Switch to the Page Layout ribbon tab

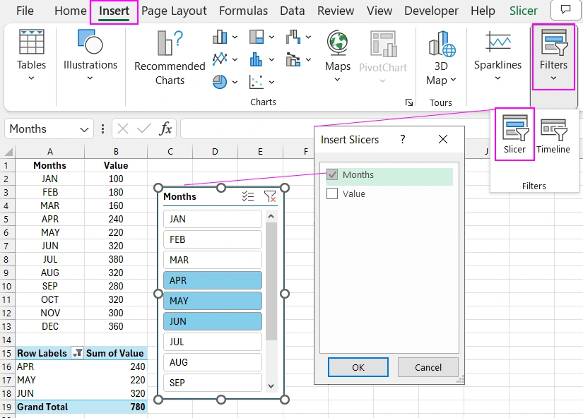coord(174,11)
